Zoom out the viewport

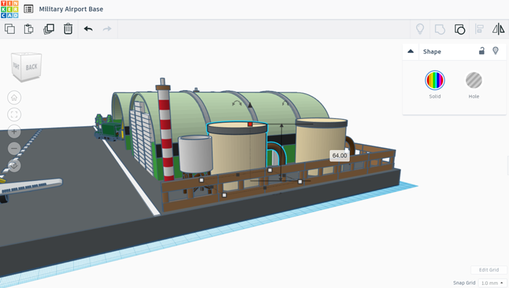click(14, 149)
